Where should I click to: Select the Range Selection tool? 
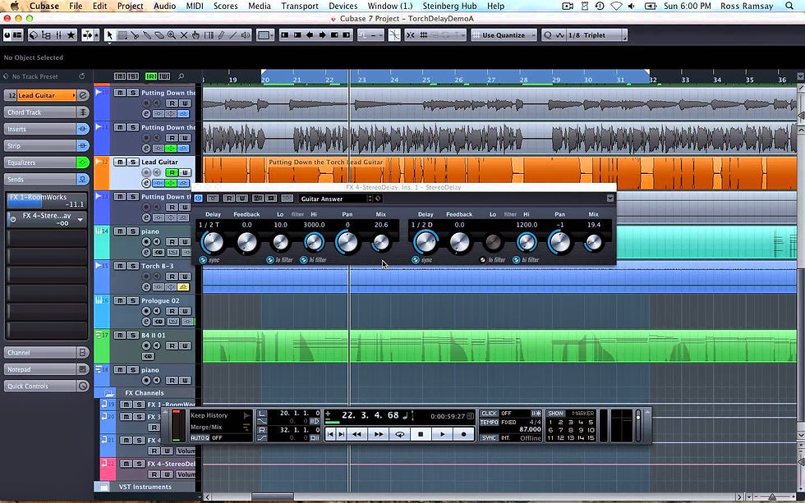(122, 34)
